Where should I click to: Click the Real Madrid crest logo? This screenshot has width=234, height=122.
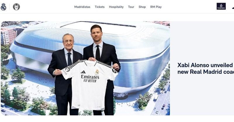(4, 7)
